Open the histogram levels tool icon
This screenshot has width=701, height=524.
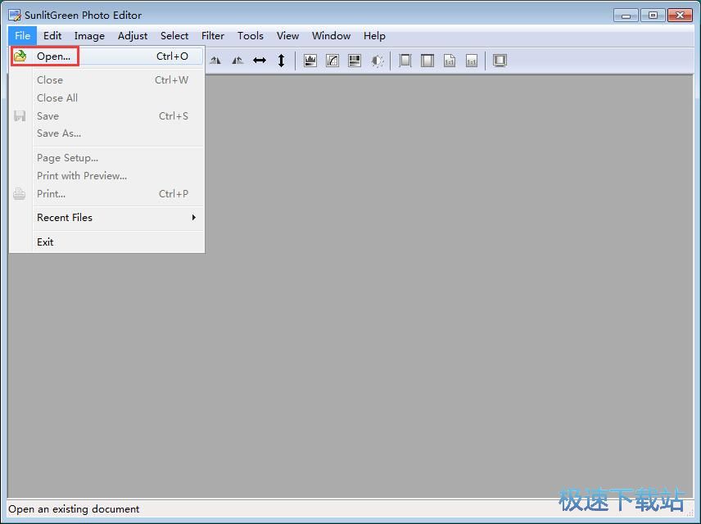click(310, 61)
